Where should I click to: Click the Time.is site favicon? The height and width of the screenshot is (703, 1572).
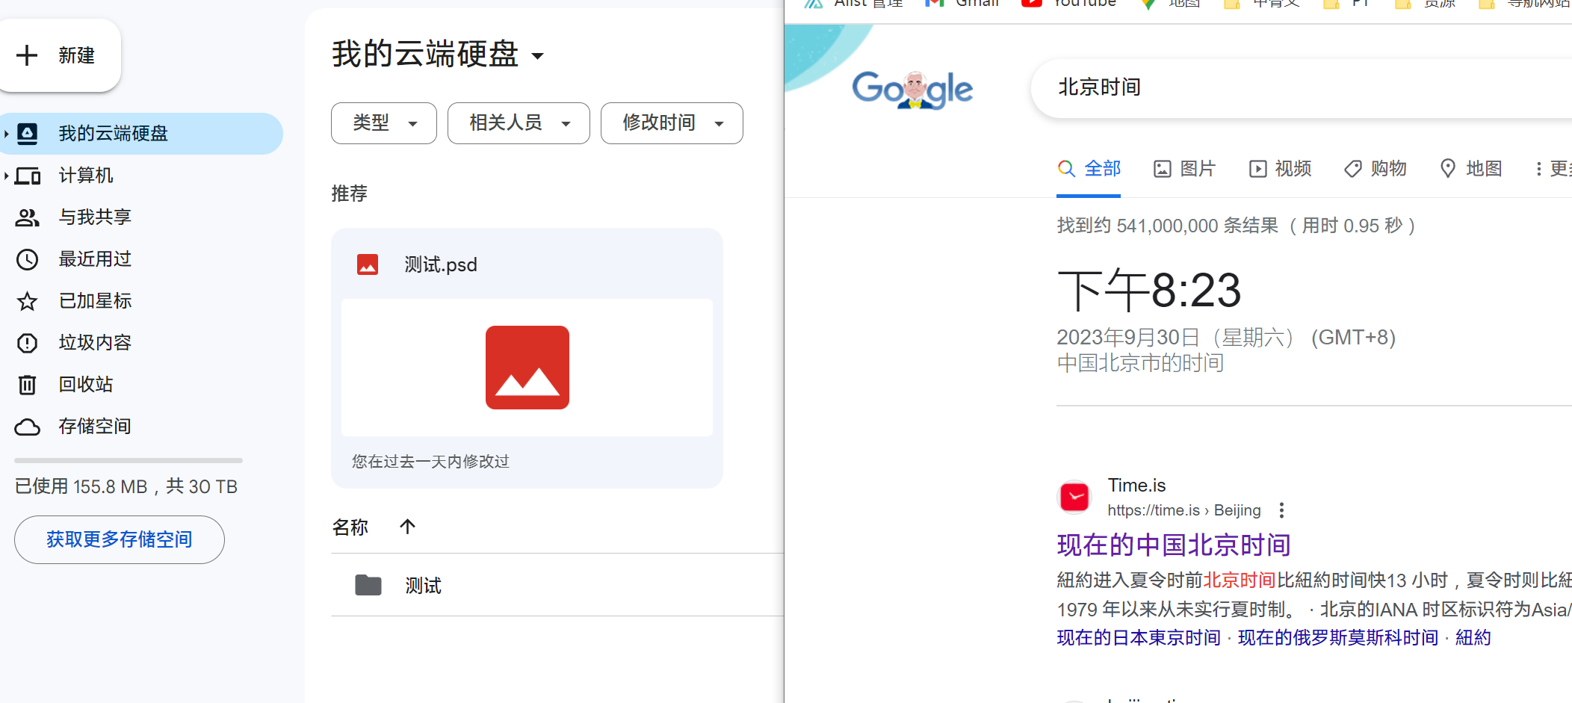(1074, 497)
